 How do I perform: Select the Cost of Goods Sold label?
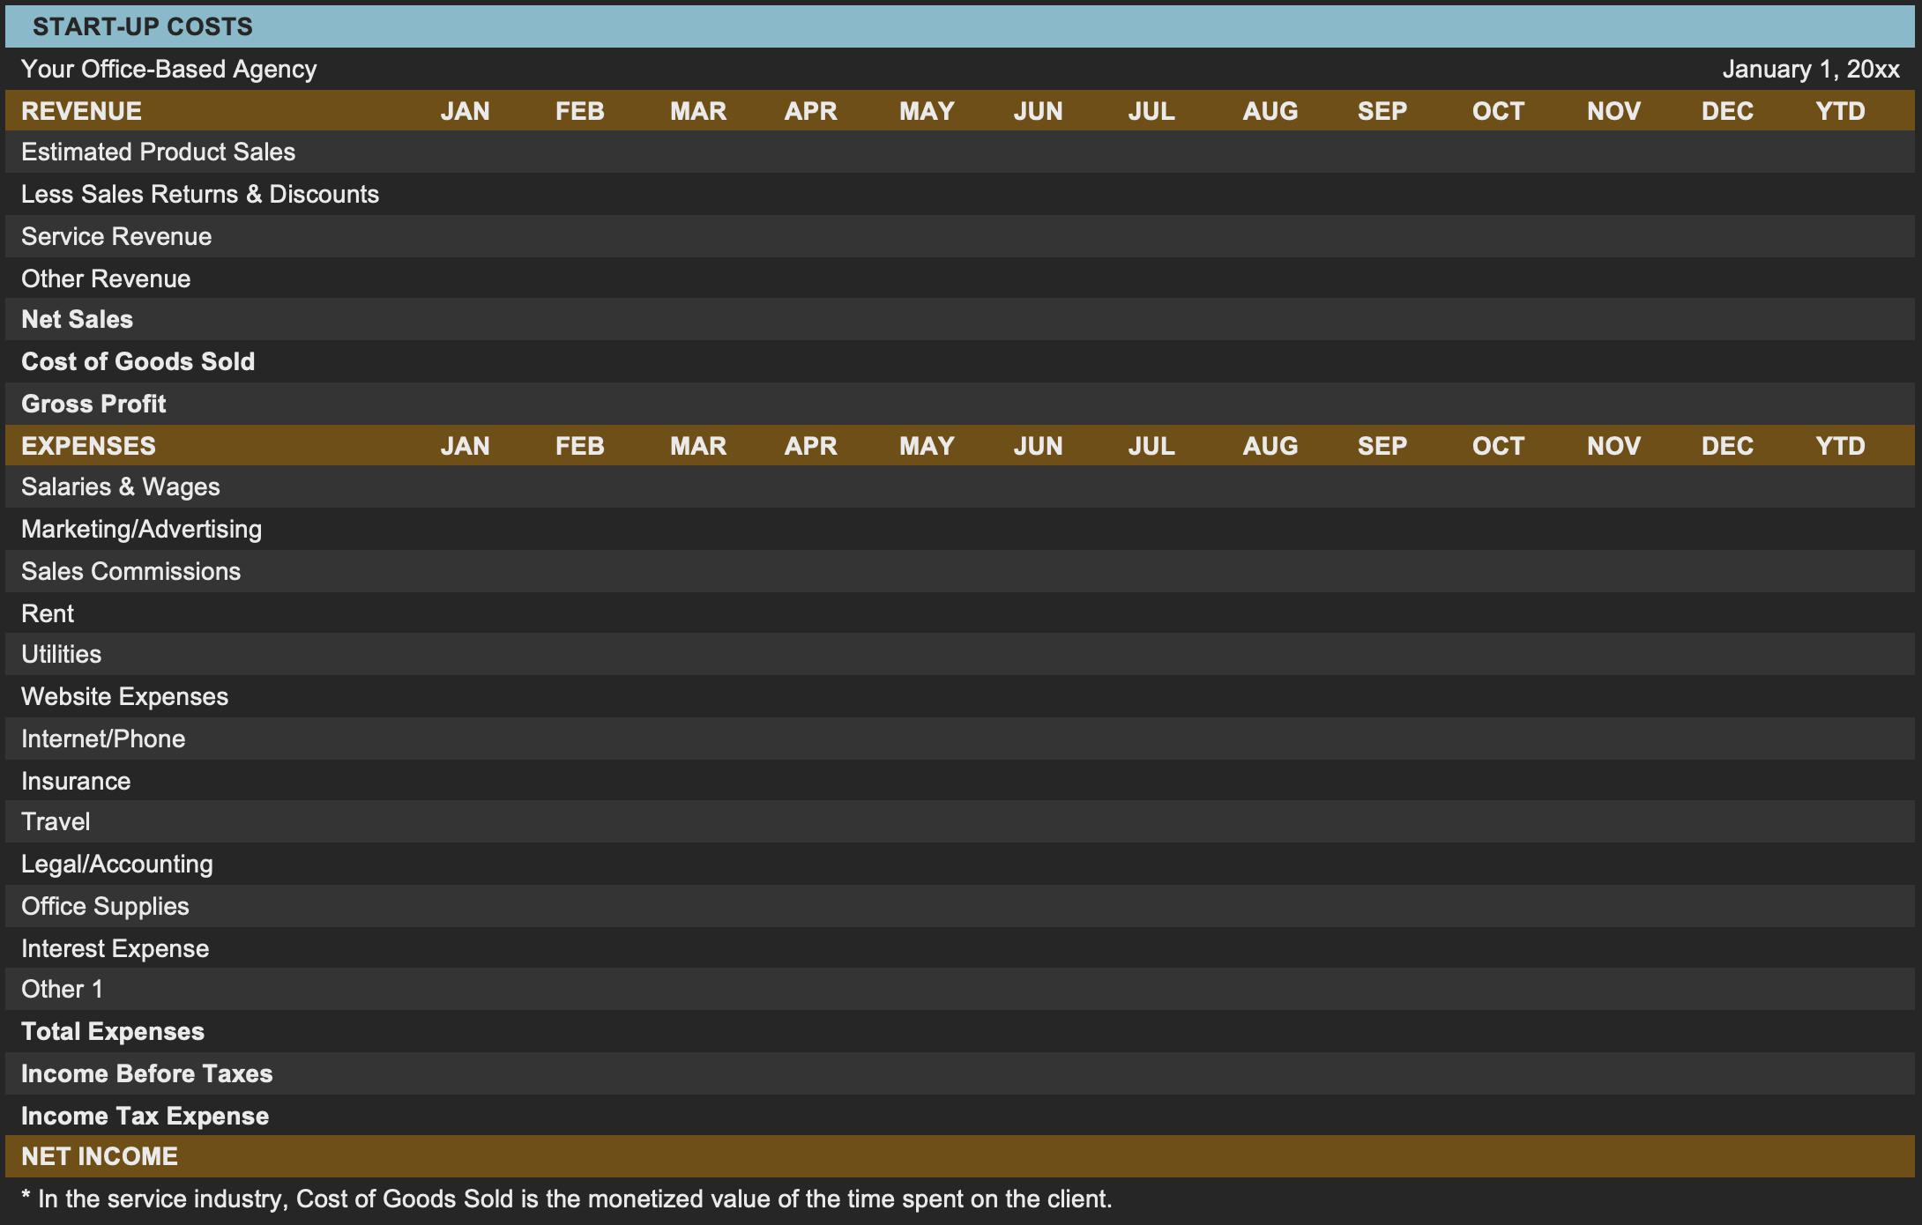tap(138, 361)
